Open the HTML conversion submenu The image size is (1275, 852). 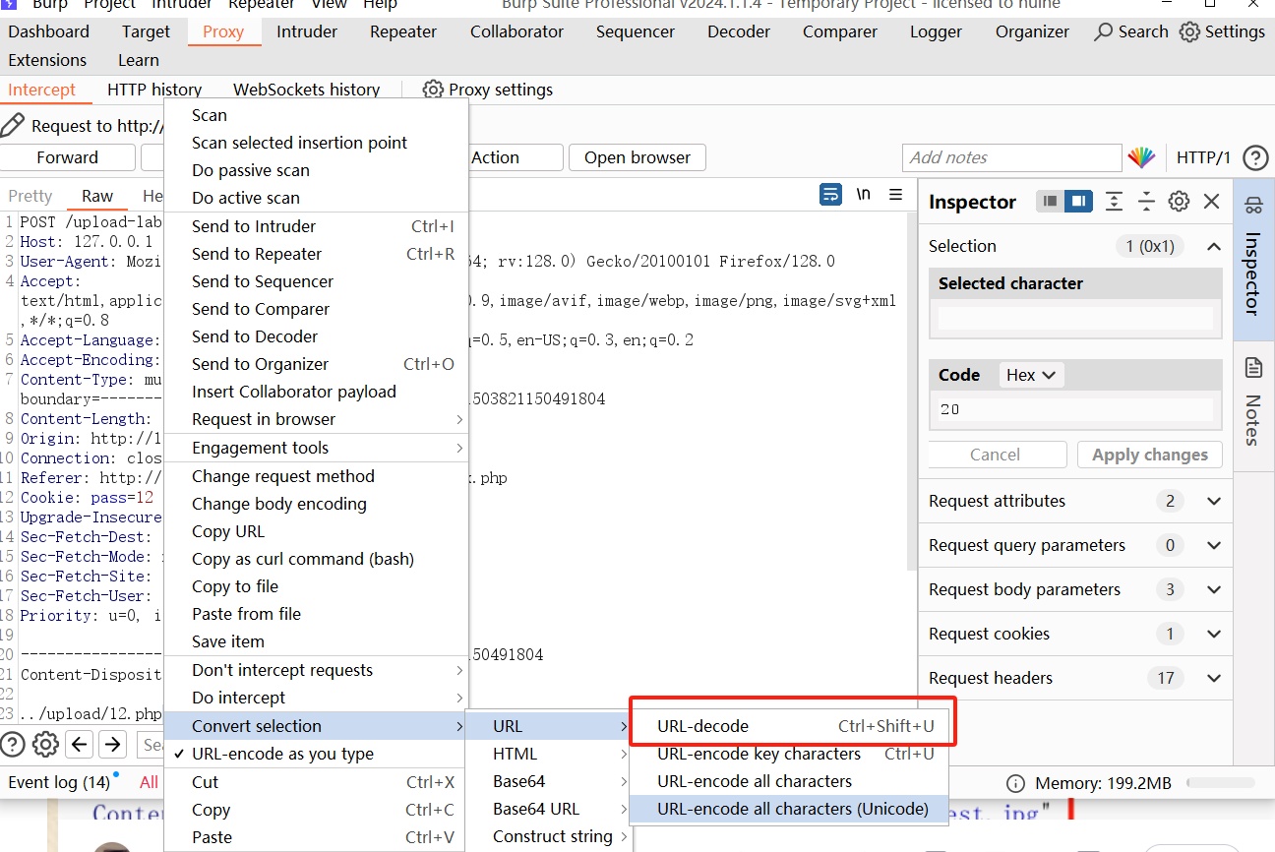548,754
